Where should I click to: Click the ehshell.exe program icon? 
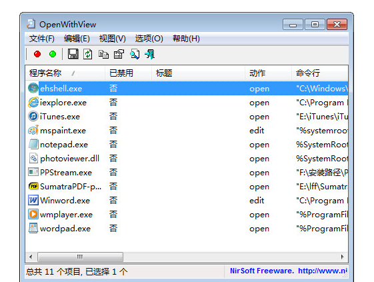pyautogui.click(x=33, y=88)
